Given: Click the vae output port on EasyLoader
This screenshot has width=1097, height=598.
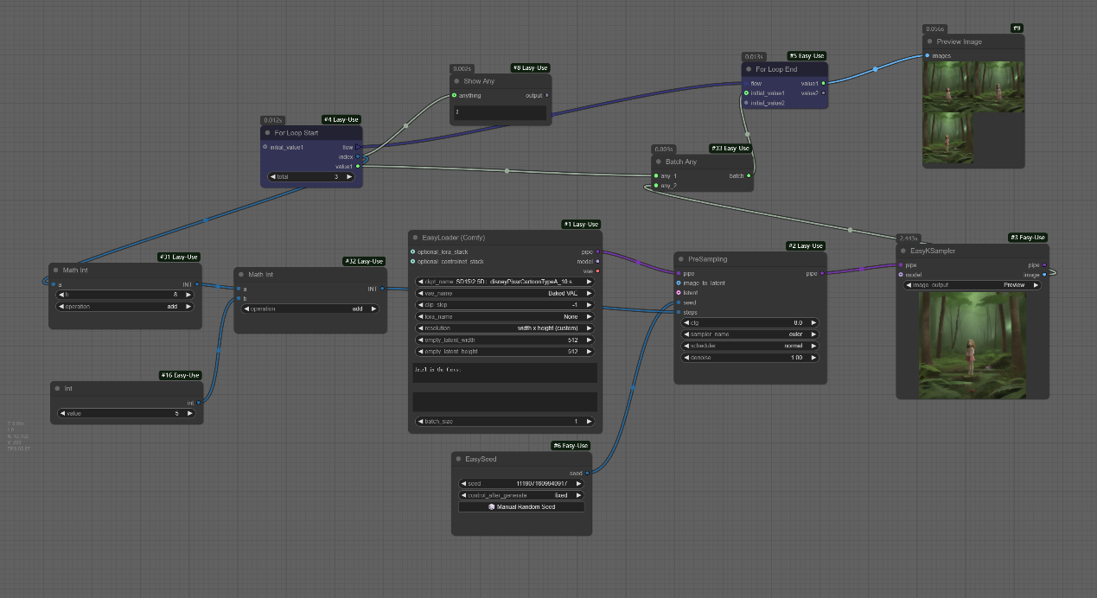Looking at the screenshot, I should (597, 270).
